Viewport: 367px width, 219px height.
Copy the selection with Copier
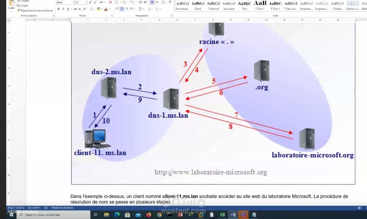[x=23, y=6]
